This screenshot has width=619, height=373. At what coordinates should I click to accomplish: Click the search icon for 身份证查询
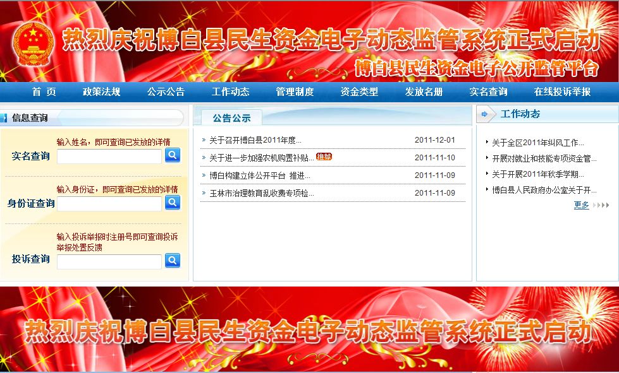(173, 203)
